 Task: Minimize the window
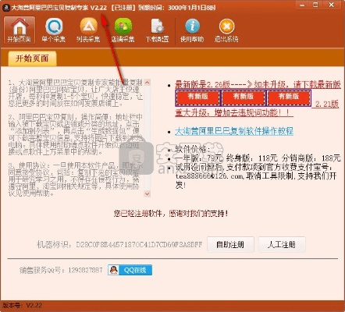[x=302, y=5]
